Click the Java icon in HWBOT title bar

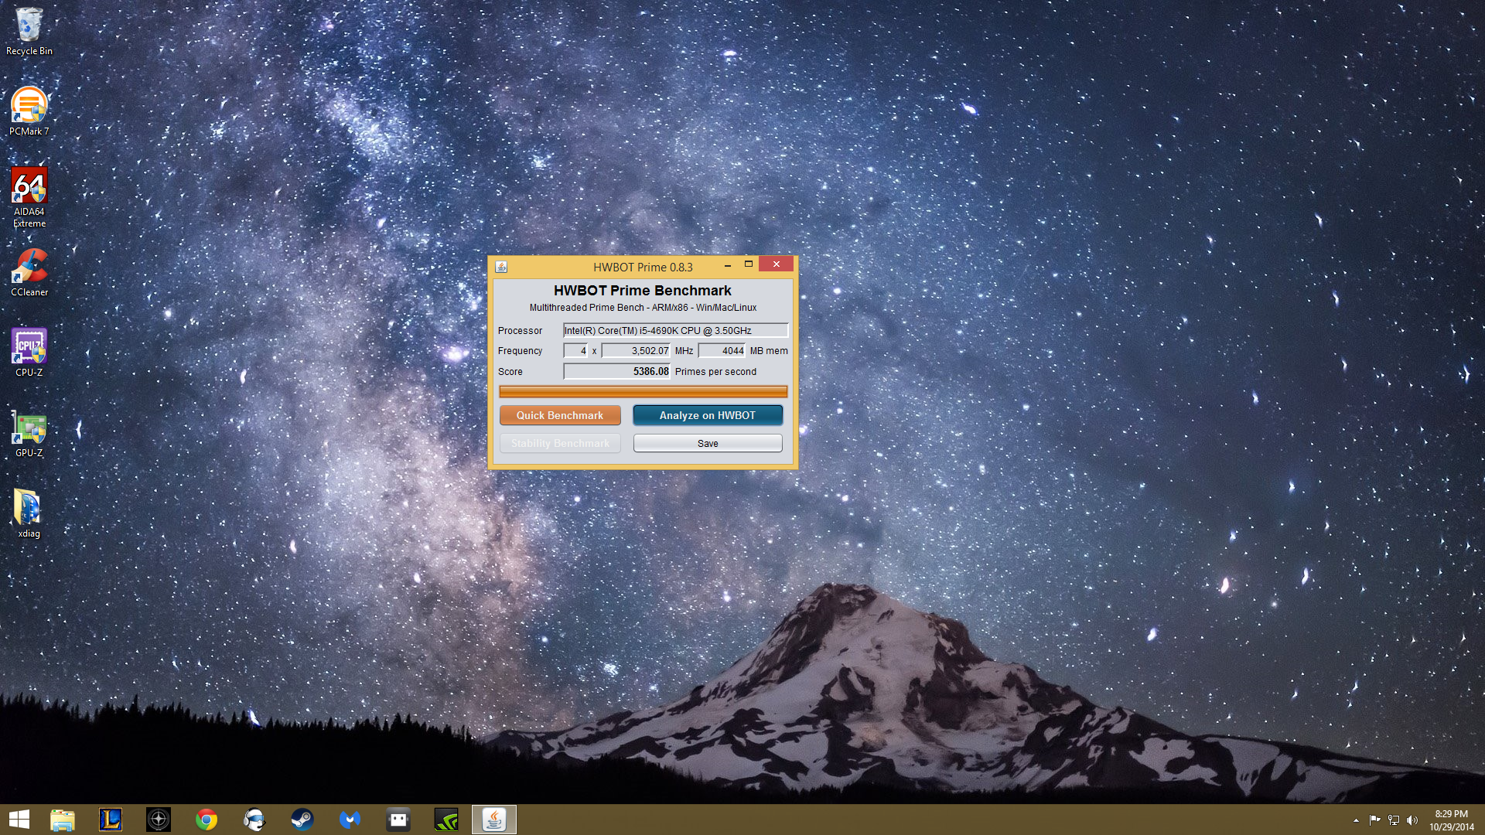501,267
